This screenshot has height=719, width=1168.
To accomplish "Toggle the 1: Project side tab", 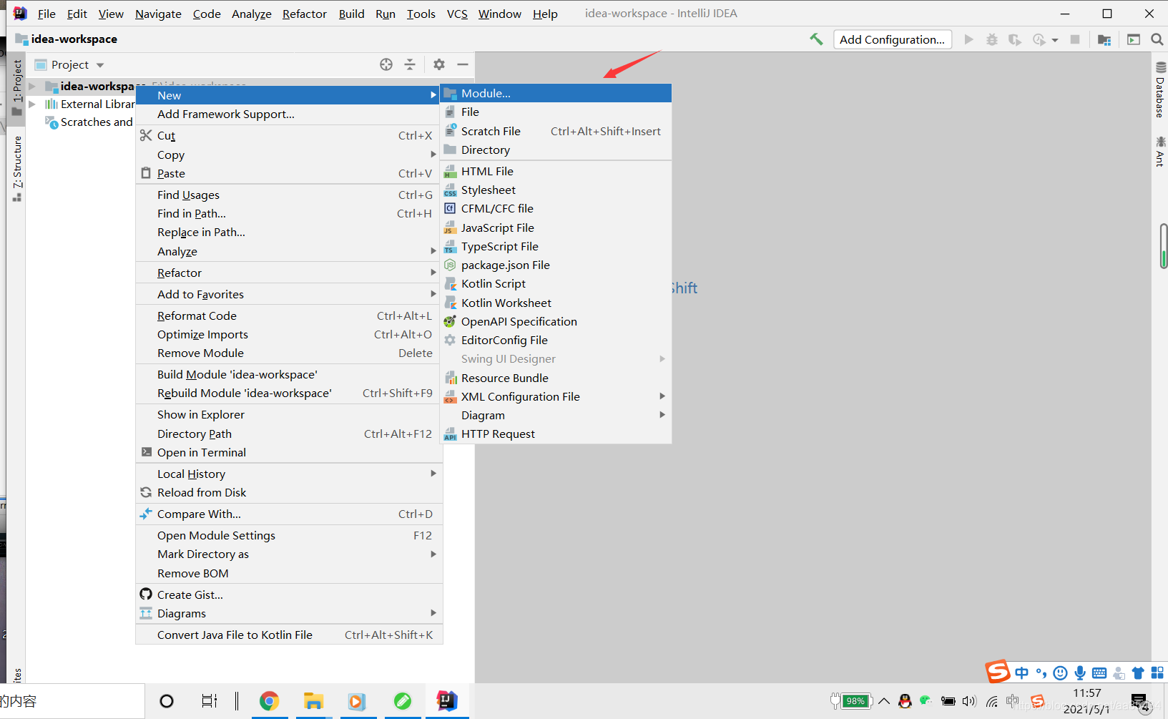I will click(17, 87).
